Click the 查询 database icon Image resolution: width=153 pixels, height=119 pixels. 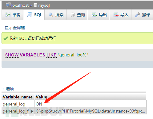(x=73, y=15)
